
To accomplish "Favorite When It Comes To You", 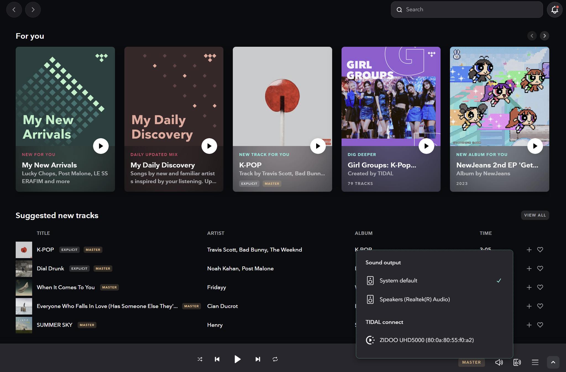I will point(540,287).
